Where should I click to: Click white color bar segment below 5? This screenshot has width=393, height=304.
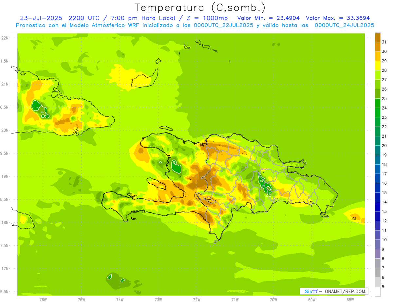(x=378, y=291)
